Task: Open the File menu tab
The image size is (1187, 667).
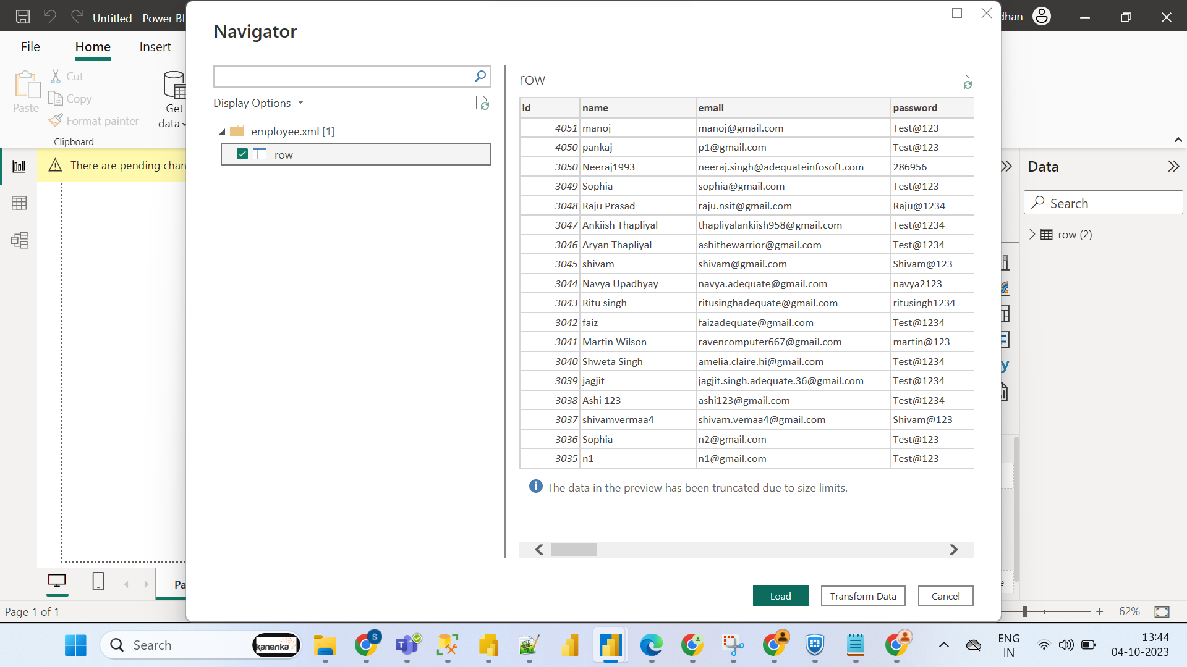Action: 30,47
